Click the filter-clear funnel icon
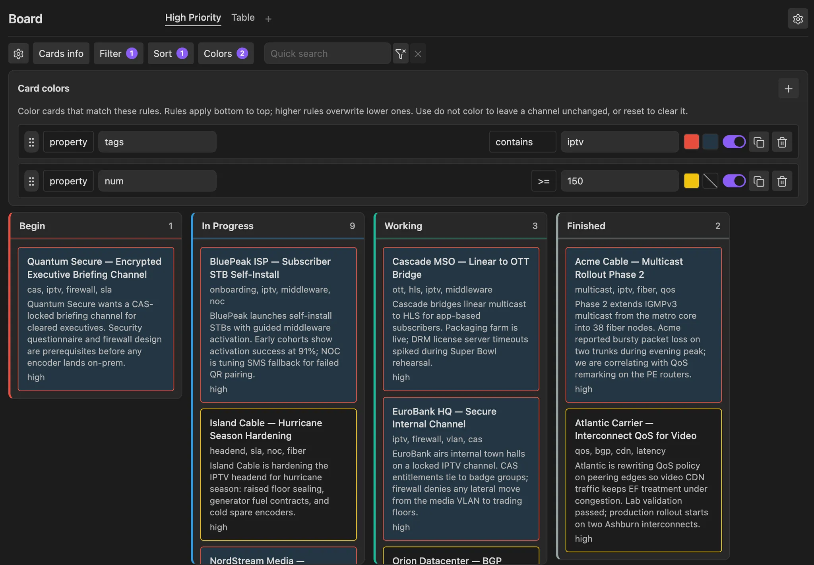Image resolution: width=814 pixels, height=565 pixels. (401, 54)
